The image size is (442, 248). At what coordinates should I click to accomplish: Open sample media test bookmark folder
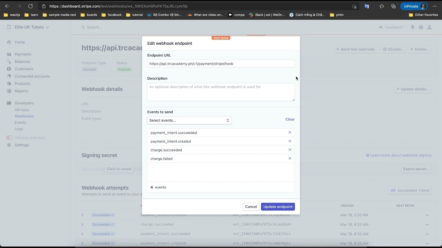tap(59, 15)
